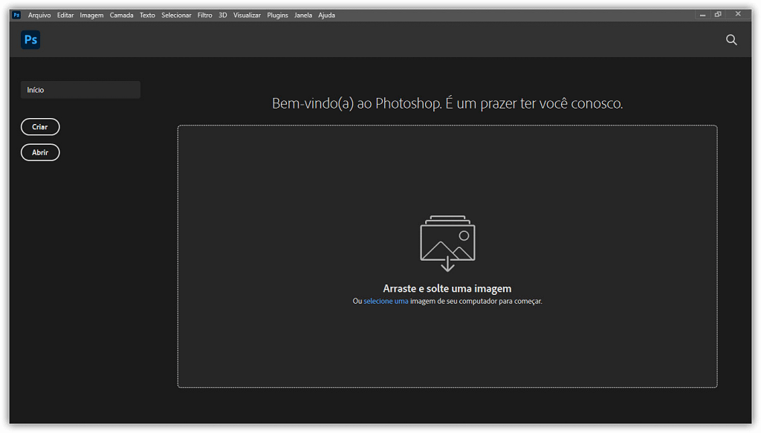Restore down the Photoshop window

pos(718,15)
